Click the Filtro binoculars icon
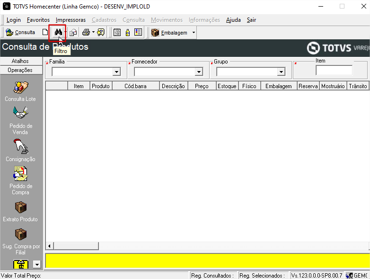Screen dimensions: 370x279 coord(58,32)
